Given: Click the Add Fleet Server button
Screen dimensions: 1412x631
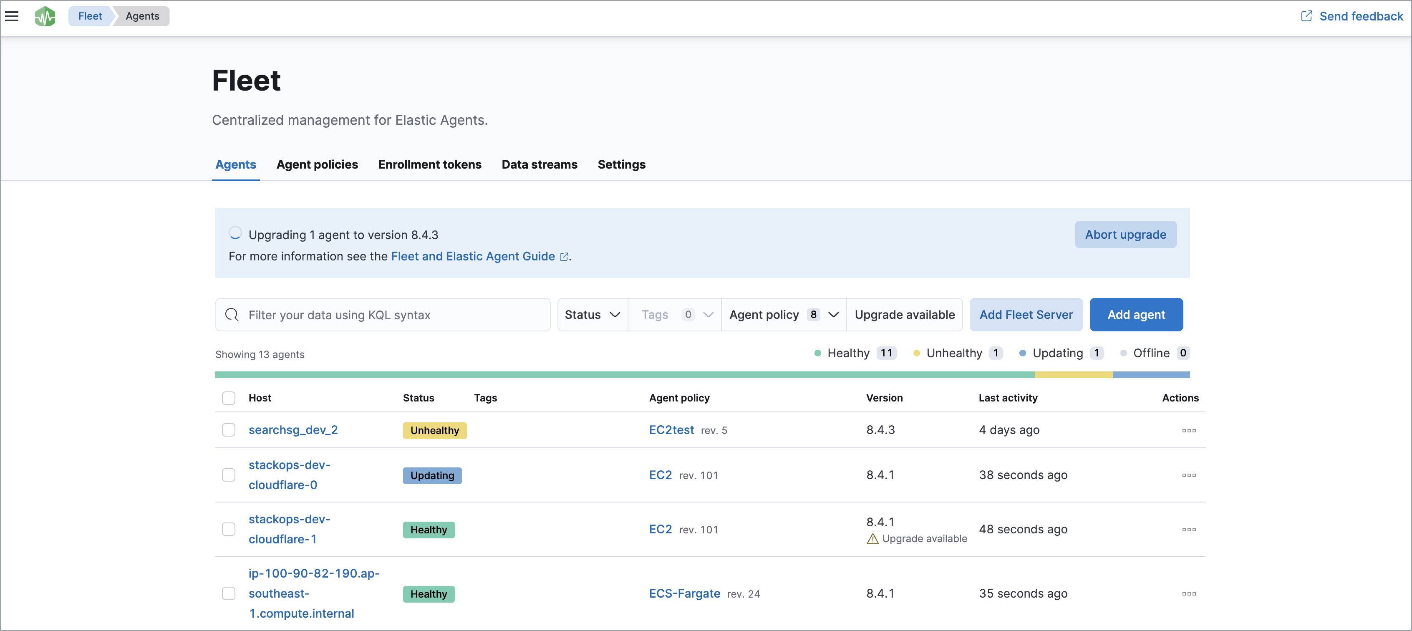Looking at the screenshot, I should [x=1026, y=315].
